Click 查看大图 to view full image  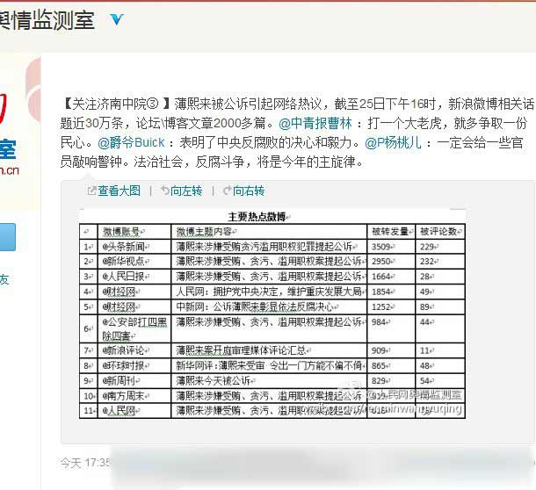click(x=119, y=191)
